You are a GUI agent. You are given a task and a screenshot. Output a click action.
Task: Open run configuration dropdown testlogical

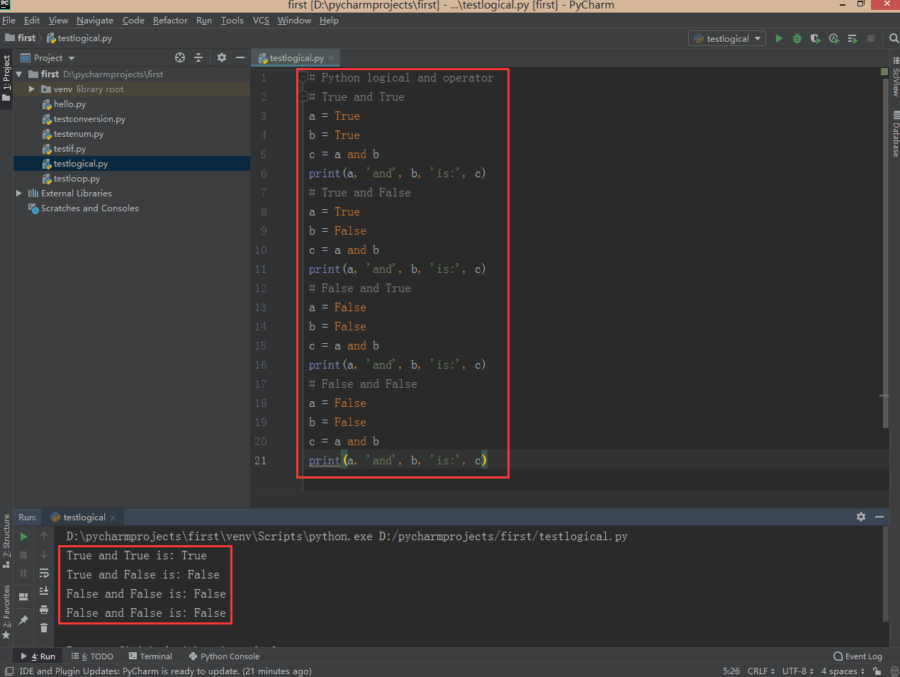point(727,38)
